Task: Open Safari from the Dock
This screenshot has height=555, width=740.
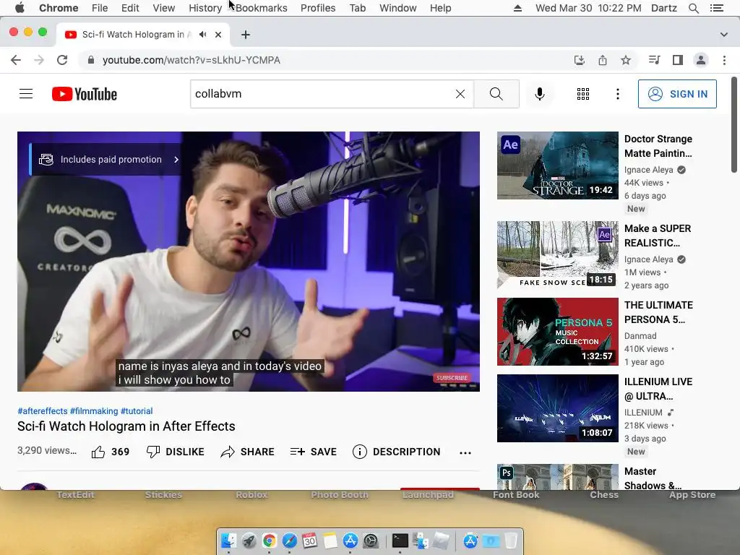Action: coord(289,541)
